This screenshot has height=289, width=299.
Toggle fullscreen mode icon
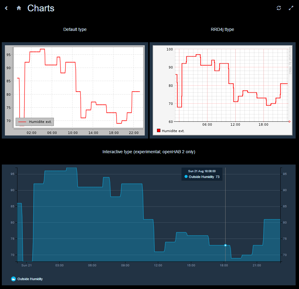(291, 8)
